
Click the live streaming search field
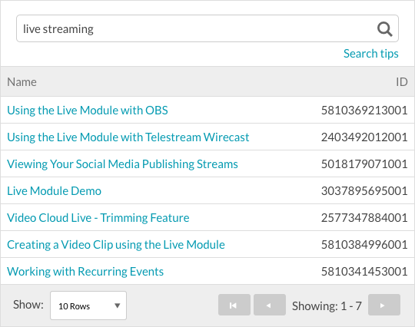pyautogui.click(x=207, y=28)
